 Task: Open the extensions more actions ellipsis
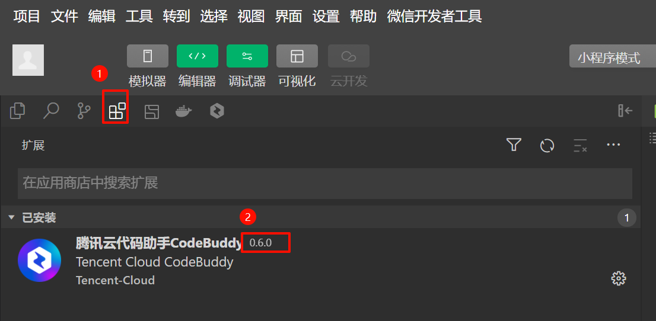613,145
